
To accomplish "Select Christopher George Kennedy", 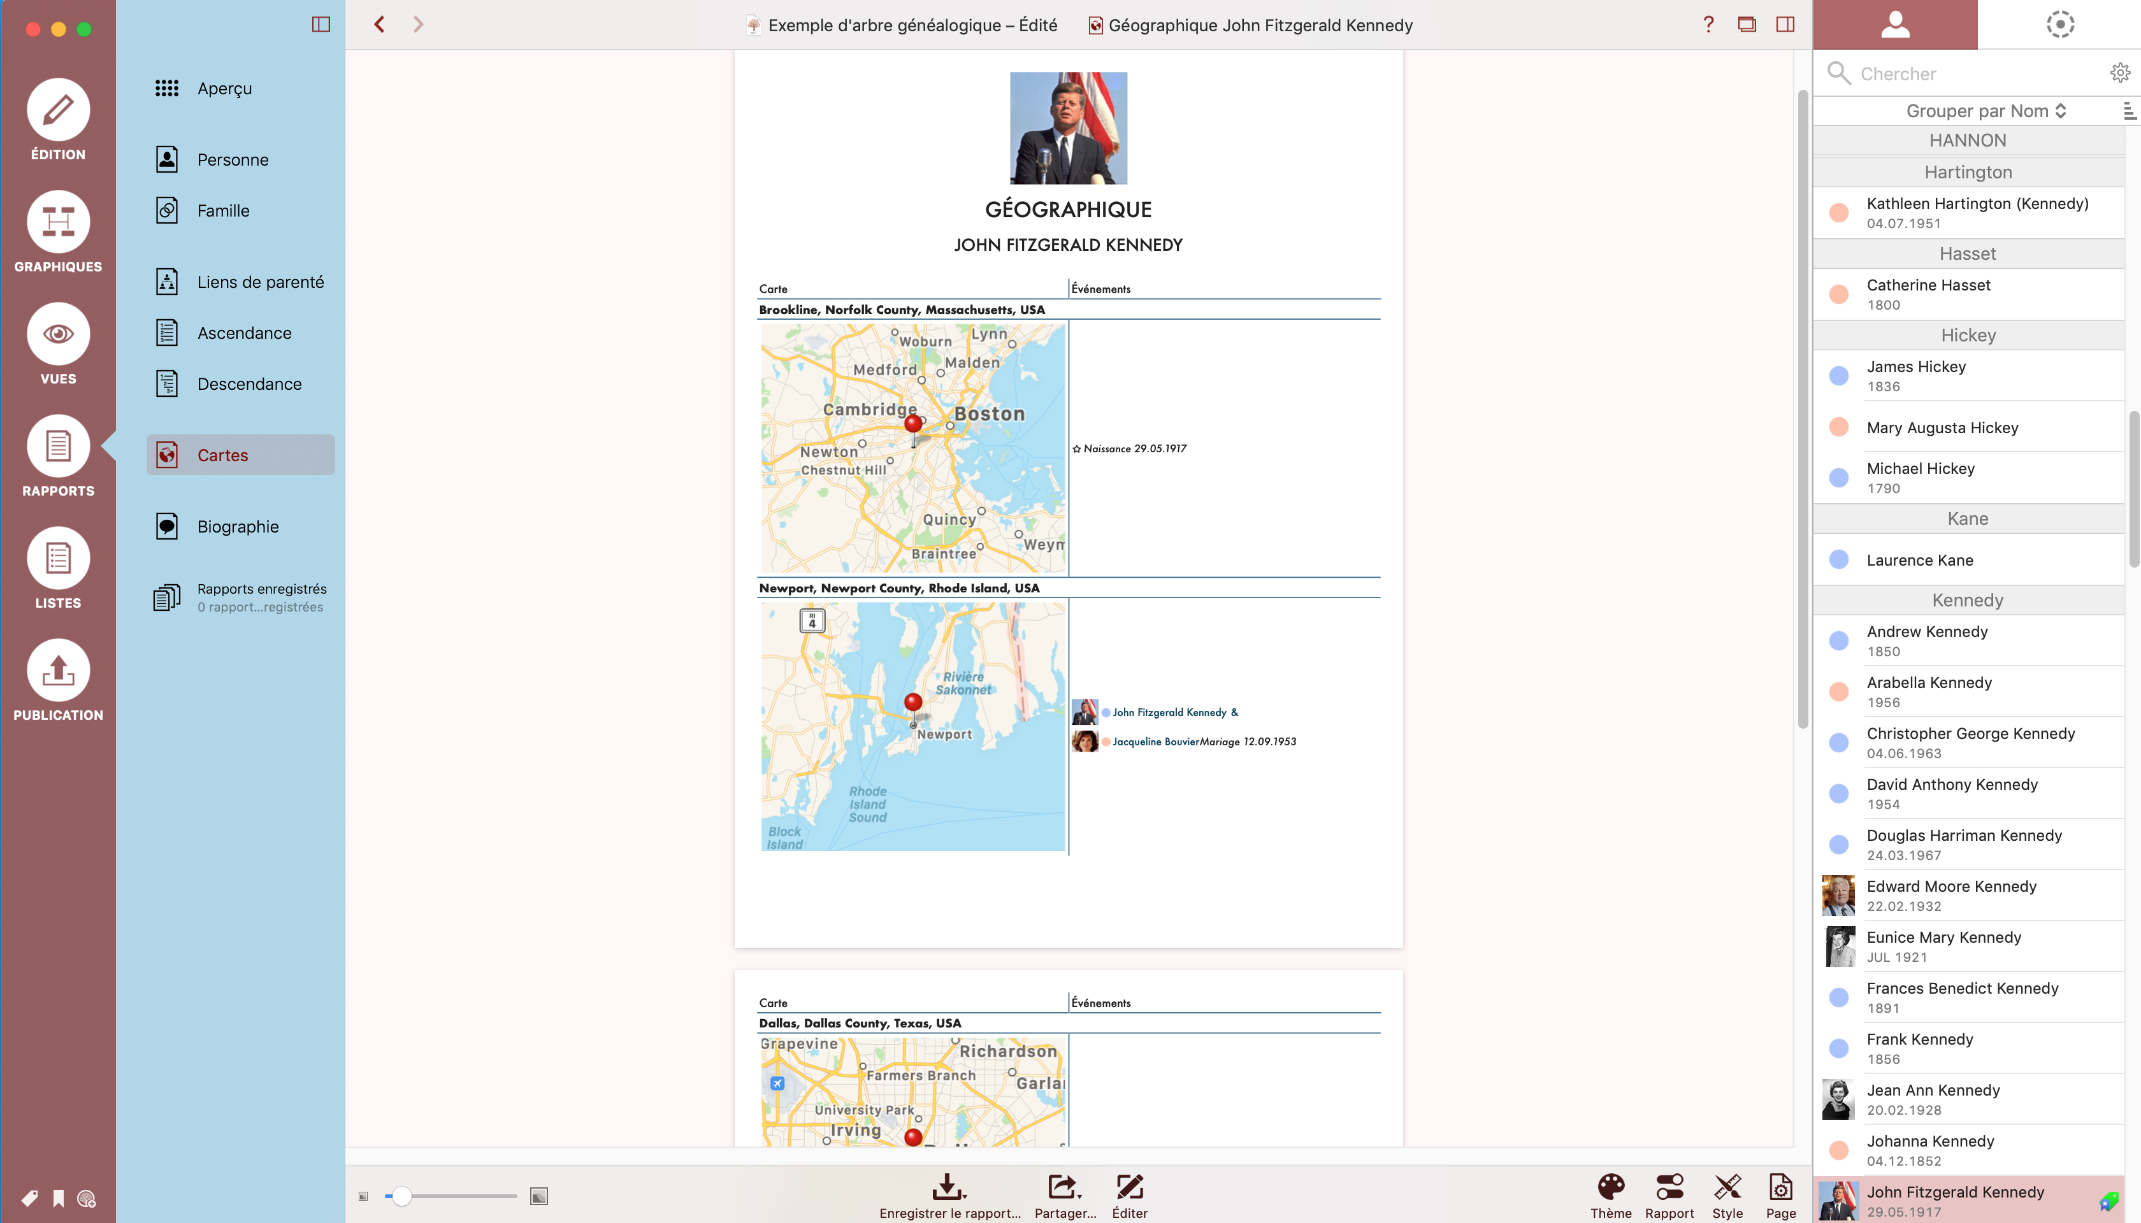I will coord(1968,743).
